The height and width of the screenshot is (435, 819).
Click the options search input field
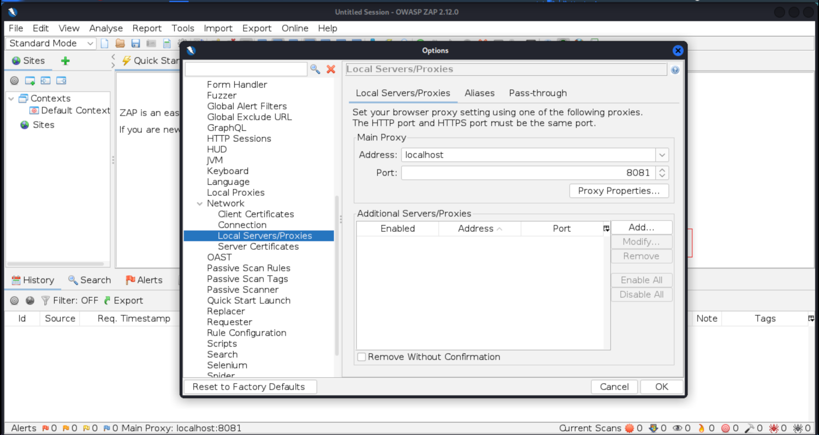[x=246, y=69]
